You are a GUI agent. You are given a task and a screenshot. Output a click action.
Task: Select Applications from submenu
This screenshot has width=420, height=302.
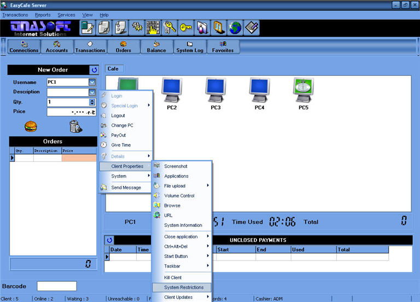[182, 176]
